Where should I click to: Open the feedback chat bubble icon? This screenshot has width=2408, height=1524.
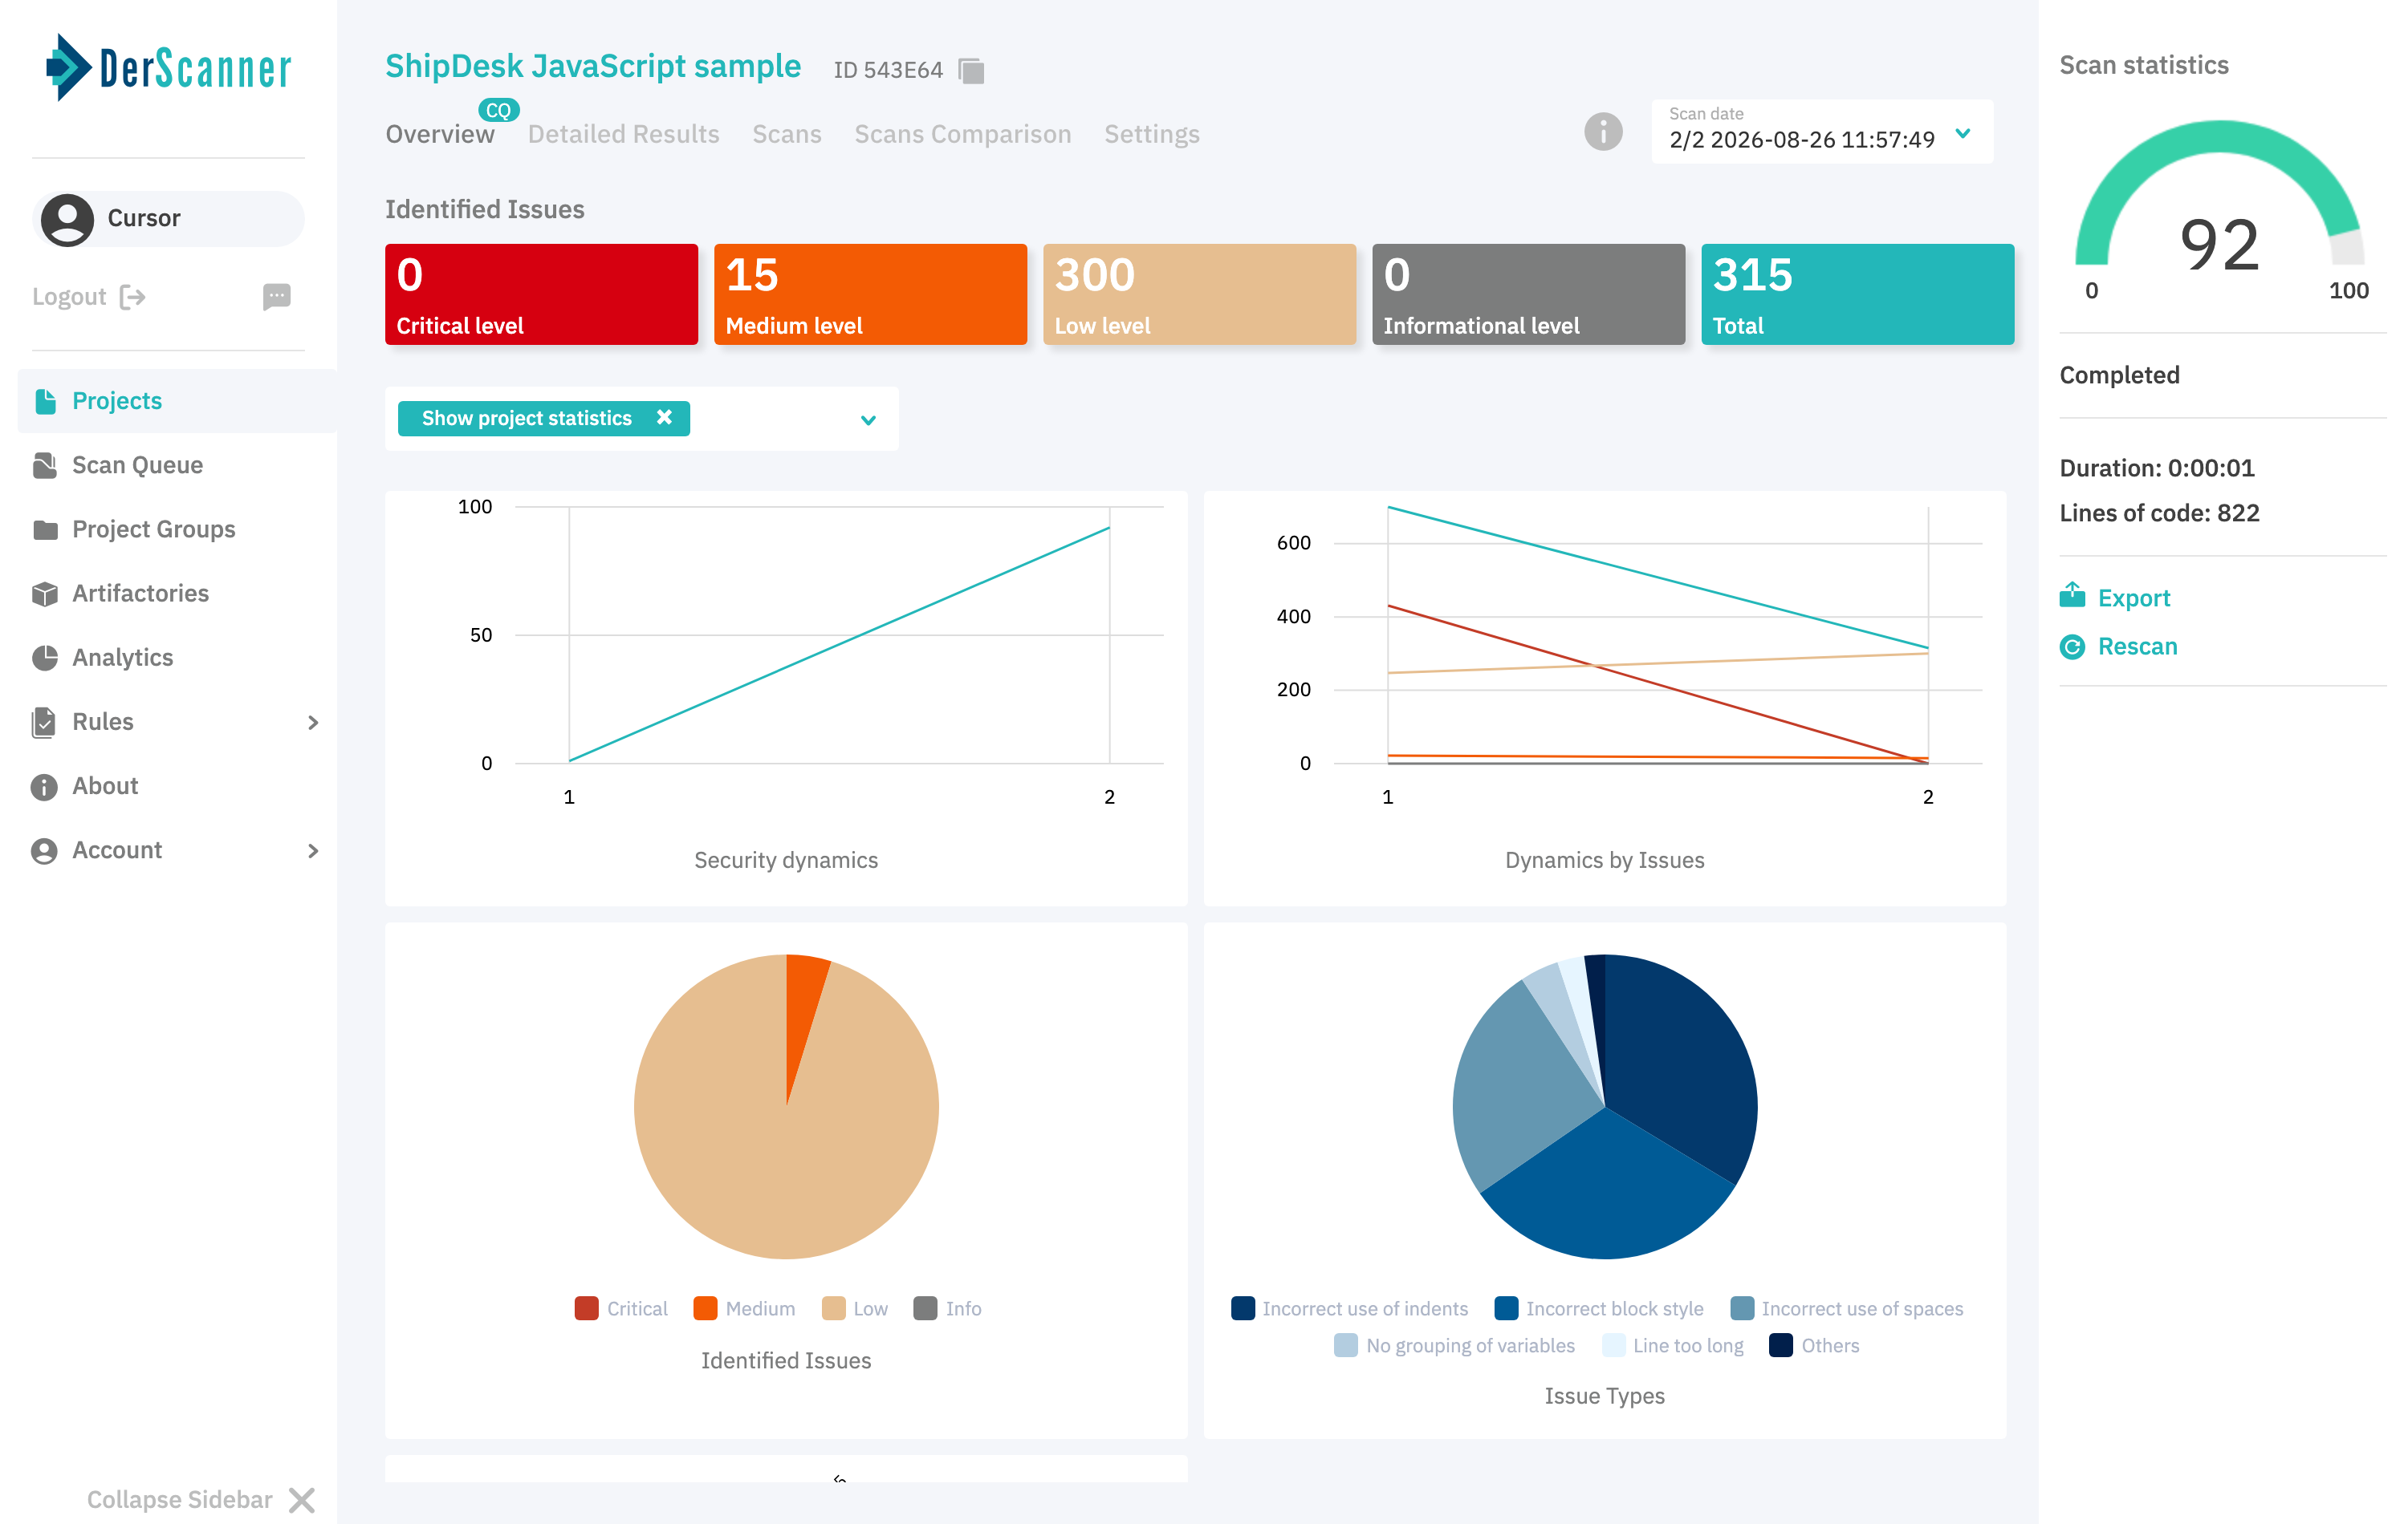click(x=277, y=297)
